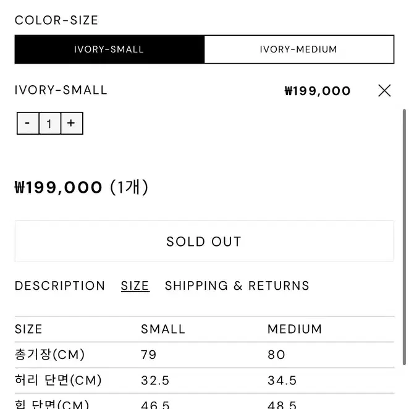Select the IVORY-SMALL option
Screen dimensions: 409x409
click(x=109, y=49)
